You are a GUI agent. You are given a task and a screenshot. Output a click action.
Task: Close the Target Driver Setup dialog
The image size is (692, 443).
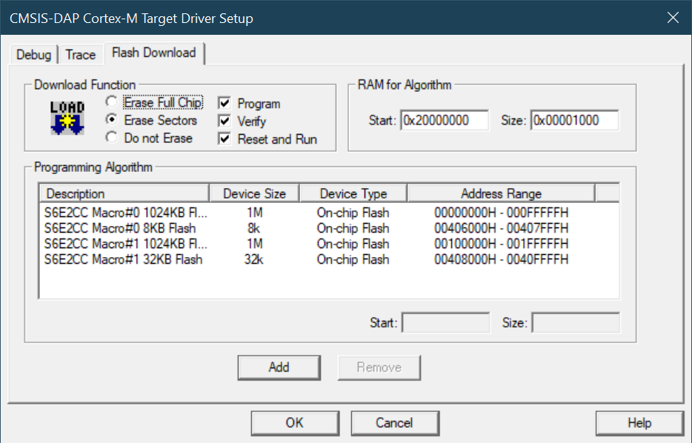(x=673, y=18)
